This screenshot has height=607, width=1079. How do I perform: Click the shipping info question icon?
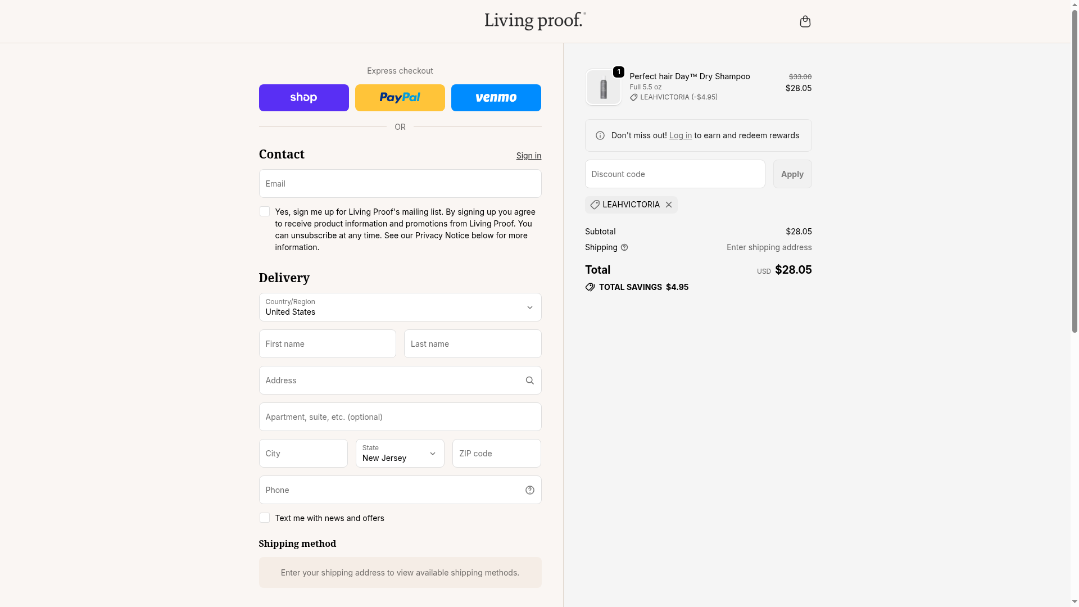click(x=624, y=247)
